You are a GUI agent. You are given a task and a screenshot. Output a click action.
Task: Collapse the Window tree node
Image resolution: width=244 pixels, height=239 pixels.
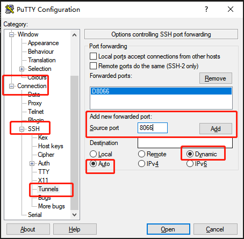click(x=11, y=34)
